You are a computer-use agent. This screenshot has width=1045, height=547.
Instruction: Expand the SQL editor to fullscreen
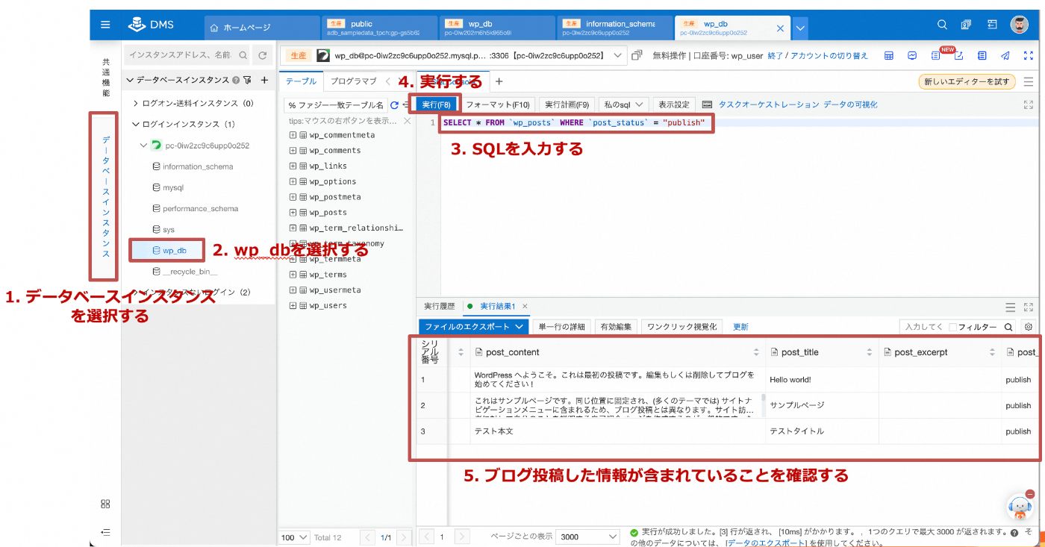tap(1029, 105)
